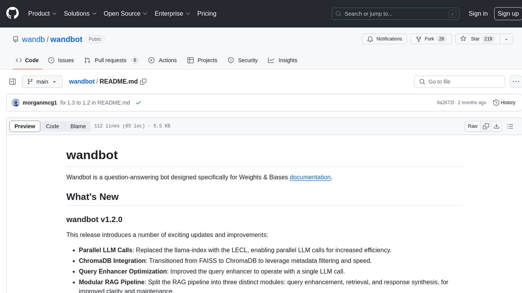The image size is (522, 293).
Task: Expand the file tree side panel
Action: click(x=13, y=82)
